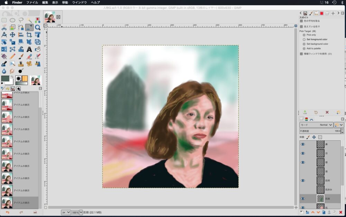Select the Zoom magnifier tool
The image size is (346, 217).
click(38, 27)
